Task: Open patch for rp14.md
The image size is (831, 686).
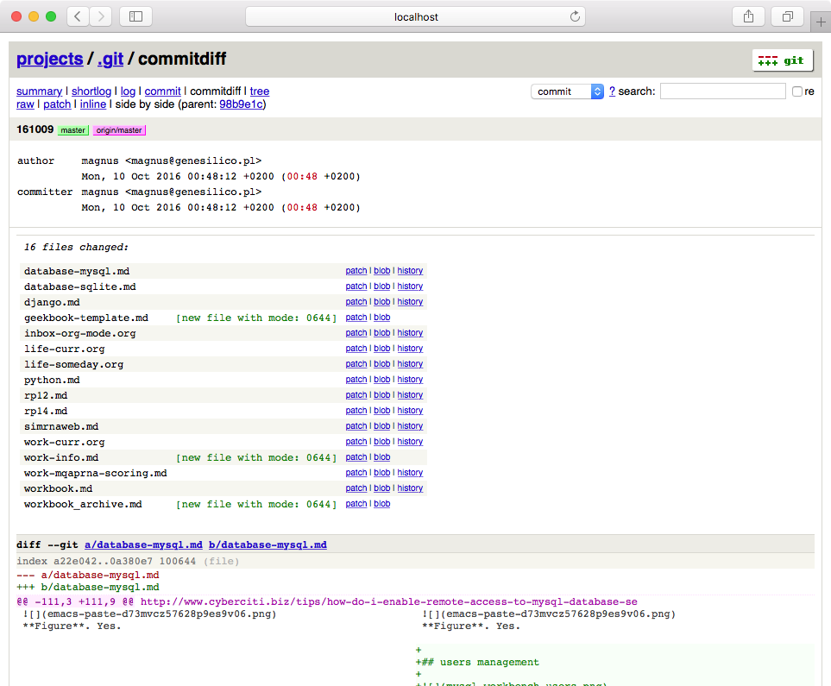Action: pos(356,411)
